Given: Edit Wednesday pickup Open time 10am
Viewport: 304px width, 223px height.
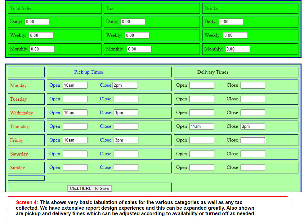Looking at the screenshot, I should click(x=75, y=113).
